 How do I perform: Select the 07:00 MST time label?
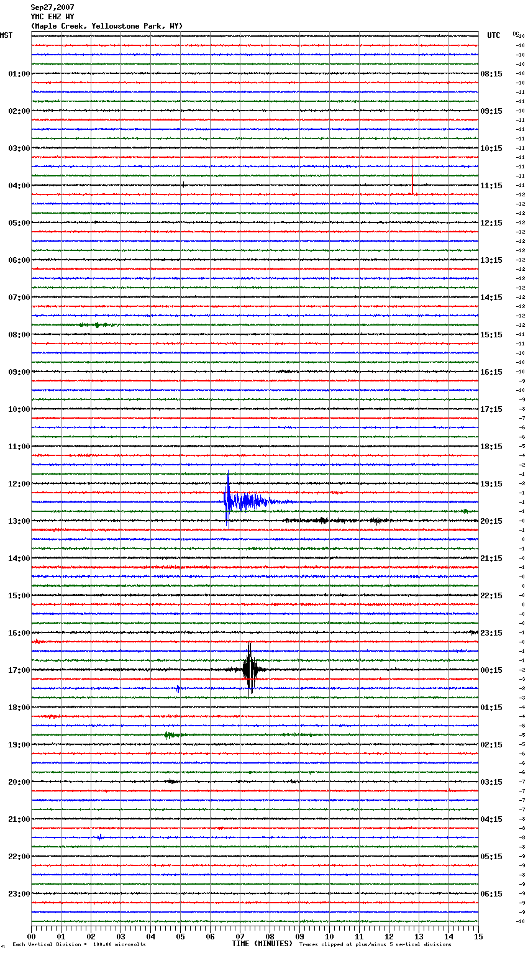pos(19,298)
